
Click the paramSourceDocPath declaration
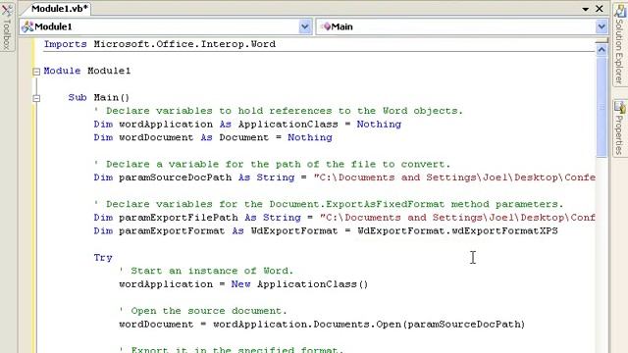175,177
